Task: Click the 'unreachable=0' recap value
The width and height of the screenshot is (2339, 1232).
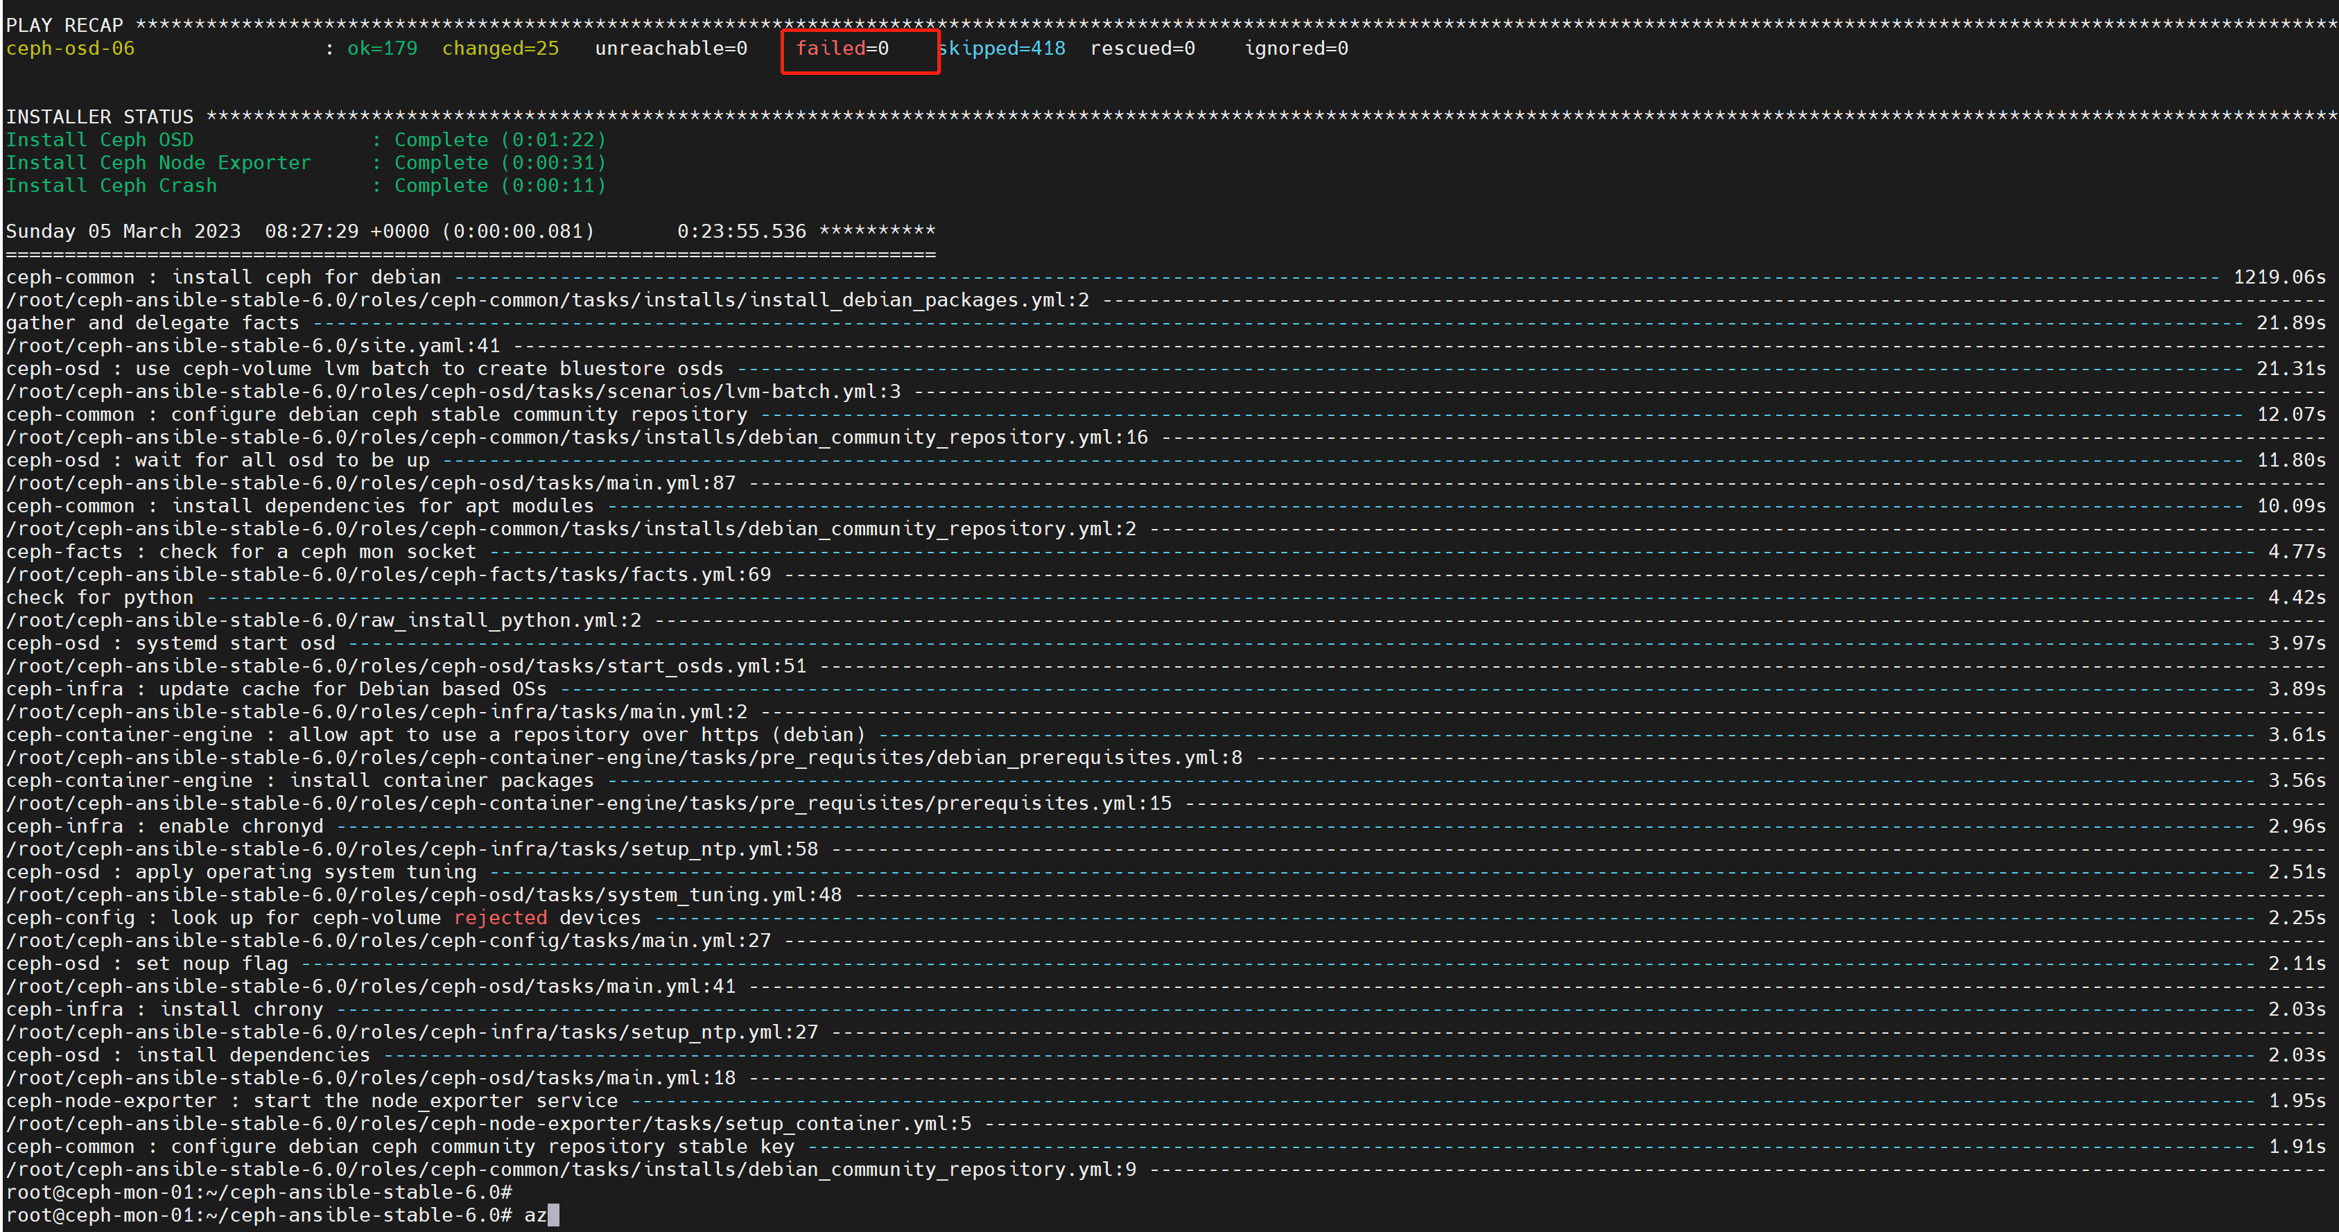Action: 671,48
